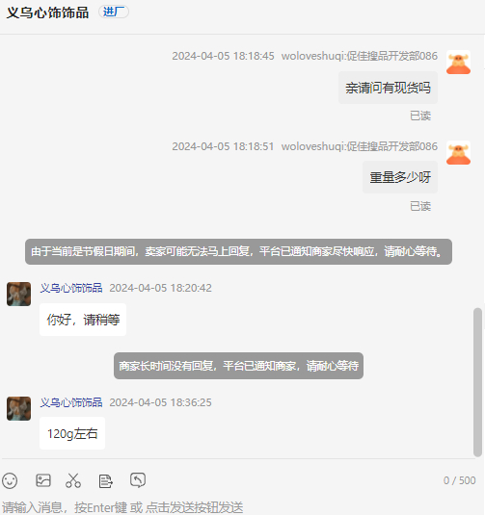The width and height of the screenshot is (485, 515).
Task: Click the 进厂 badge next to shop name
Action: tap(114, 13)
